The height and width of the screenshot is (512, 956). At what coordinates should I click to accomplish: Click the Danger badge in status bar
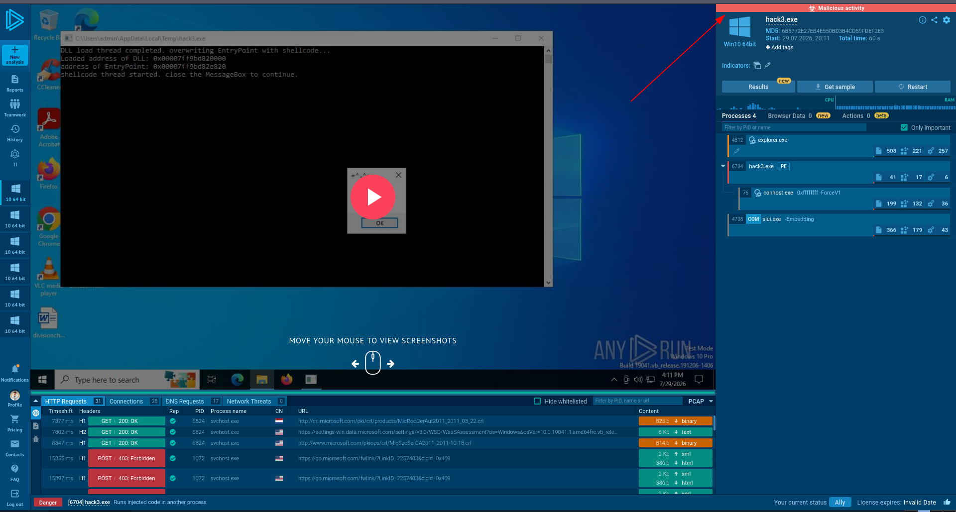click(48, 502)
